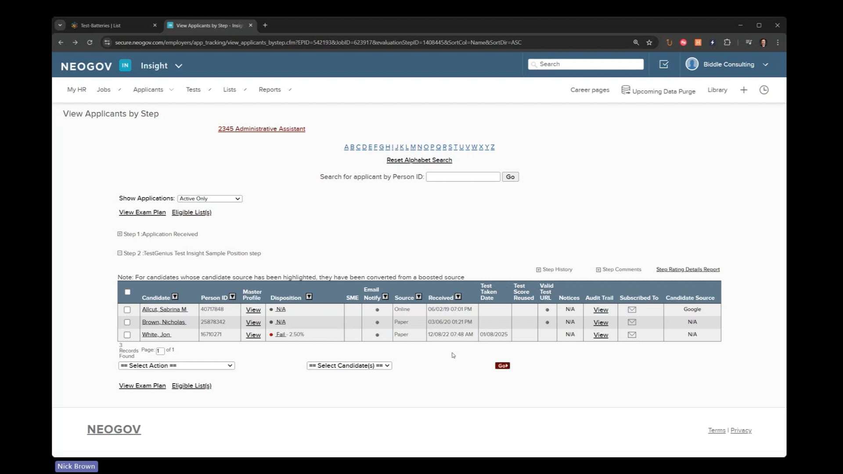This screenshot has height=474, width=843.
Task: Click Received column sort arrow icon
Action: [x=458, y=297]
